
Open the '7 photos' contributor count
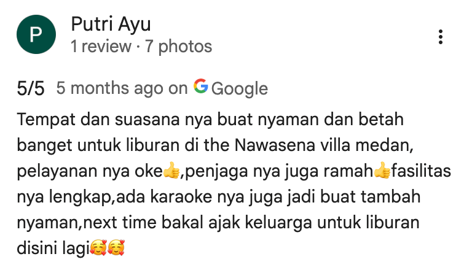(x=178, y=47)
